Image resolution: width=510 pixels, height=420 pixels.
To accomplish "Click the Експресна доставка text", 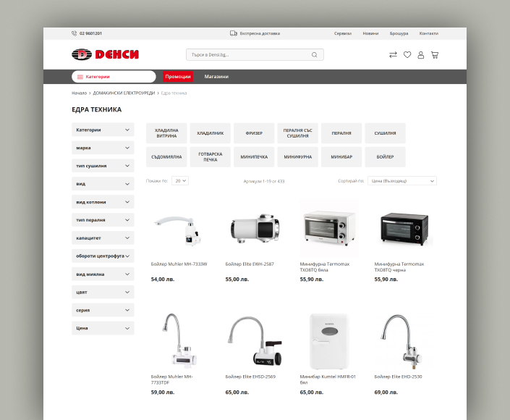I will click(x=260, y=33).
